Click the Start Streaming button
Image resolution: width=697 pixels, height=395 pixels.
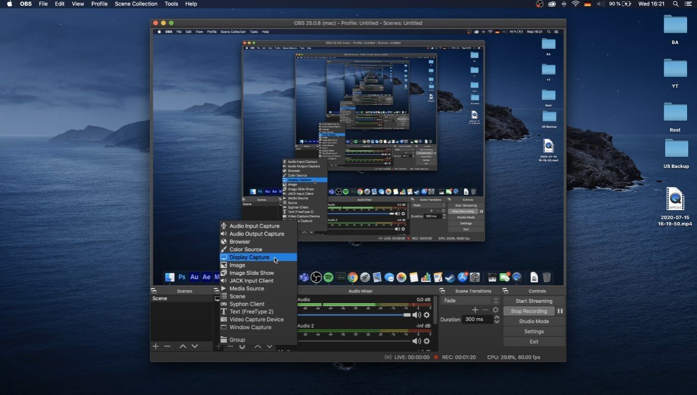[x=533, y=301]
